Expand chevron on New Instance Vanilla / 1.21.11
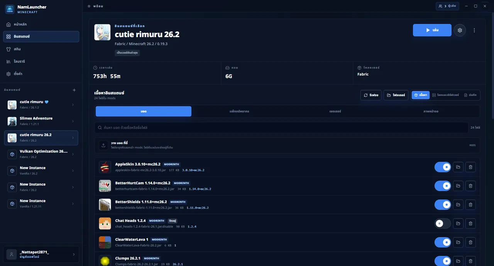The width and height of the screenshot is (494, 266). (73, 204)
